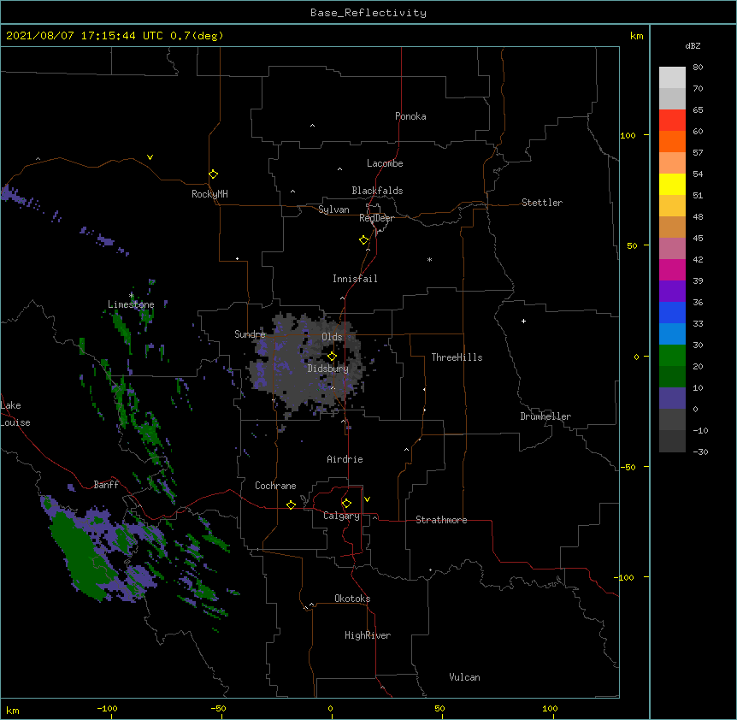
Task: Click the yellow diamond marker below RedDeer
Action: (364, 240)
